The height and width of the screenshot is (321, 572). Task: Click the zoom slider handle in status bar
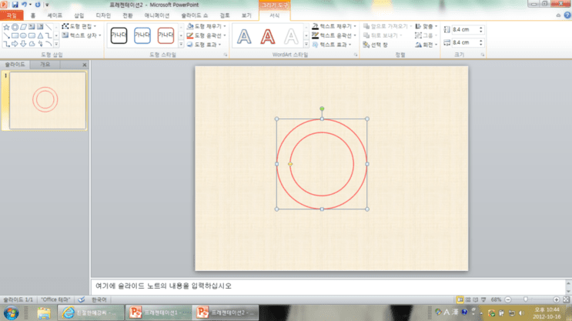525,299
